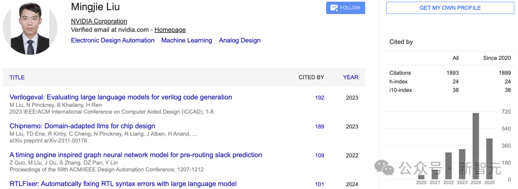Click the envelope icon on Follow button

coord(334,8)
